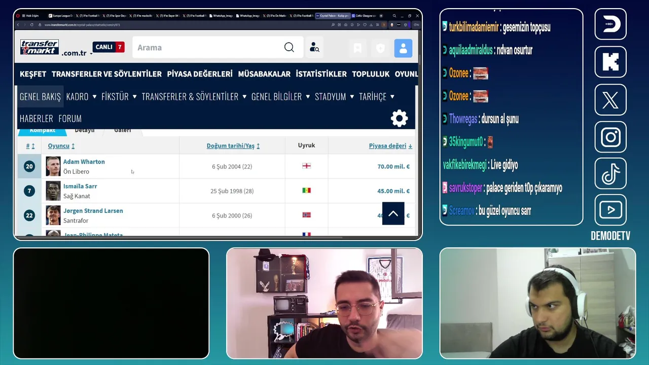Open the blue user profile icon
The height and width of the screenshot is (365, 649).
pos(403,48)
